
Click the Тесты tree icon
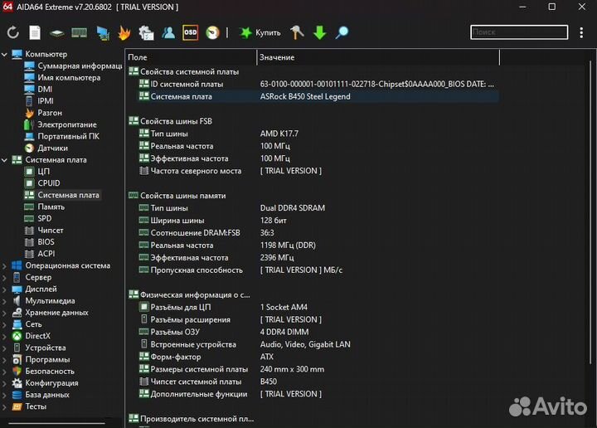(17, 406)
